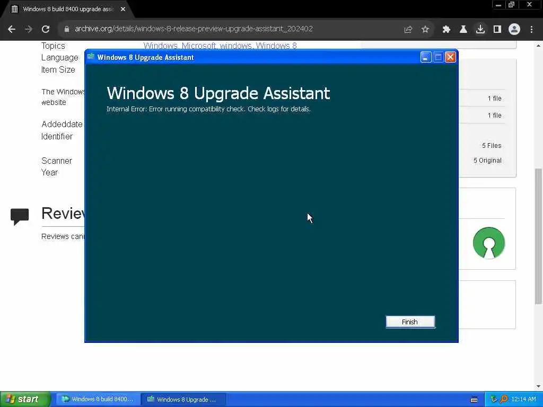Minimize the Windows 8 Upgrade Assistant window
This screenshot has width=543, height=407.
(x=426, y=57)
